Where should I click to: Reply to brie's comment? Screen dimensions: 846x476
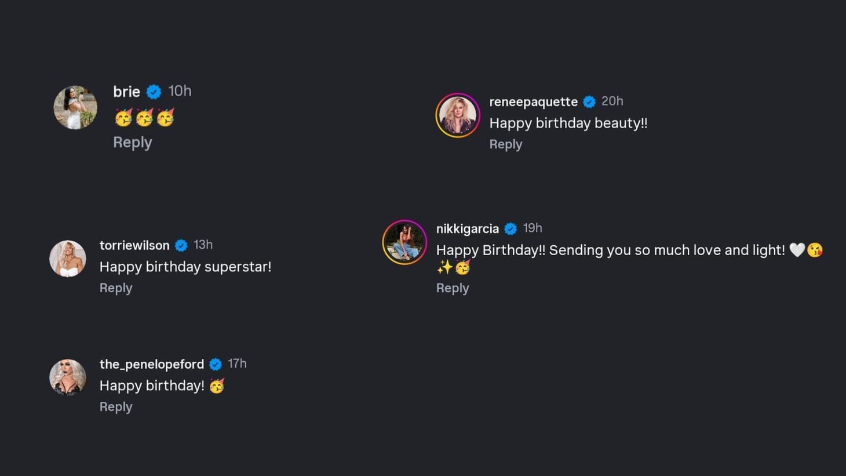click(132, 142)
